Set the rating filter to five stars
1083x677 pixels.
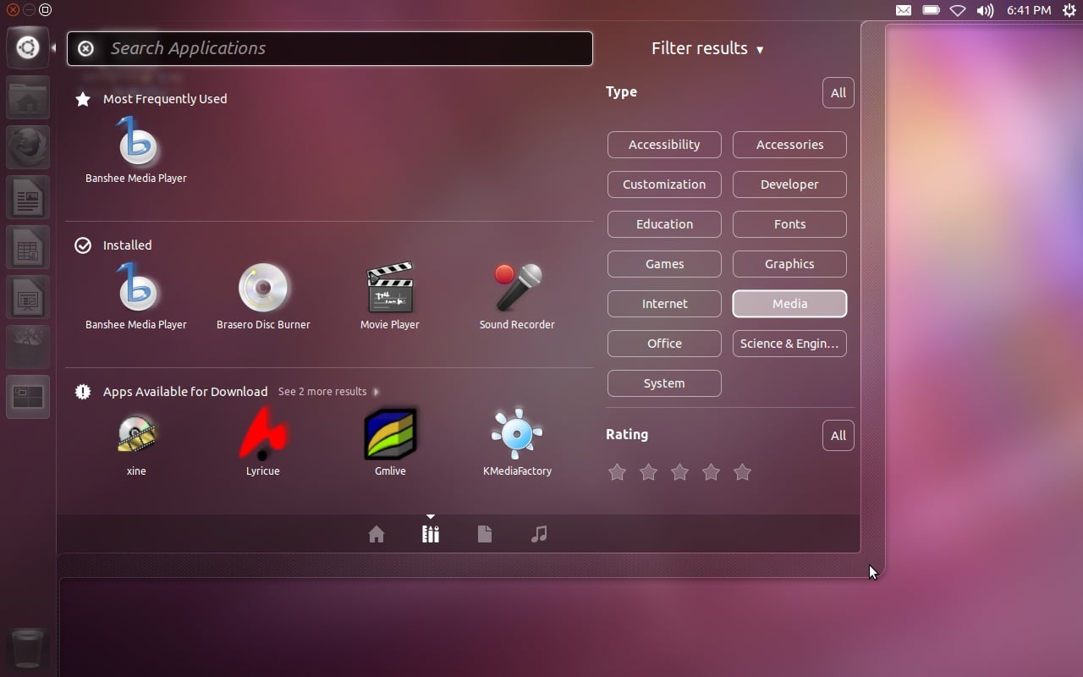[x=742, y=472]
